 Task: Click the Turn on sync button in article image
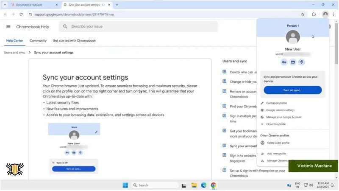tap(74, 169)
